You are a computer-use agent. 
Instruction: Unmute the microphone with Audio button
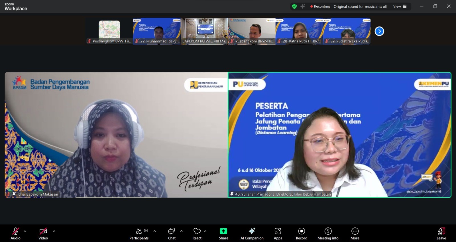[15, 233]
